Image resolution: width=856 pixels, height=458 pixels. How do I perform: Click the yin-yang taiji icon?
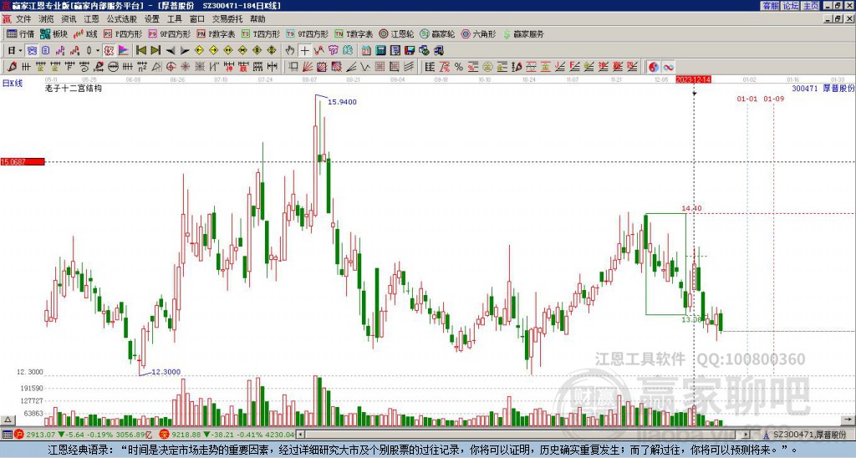pyautogui.click(x=654, y=67)
